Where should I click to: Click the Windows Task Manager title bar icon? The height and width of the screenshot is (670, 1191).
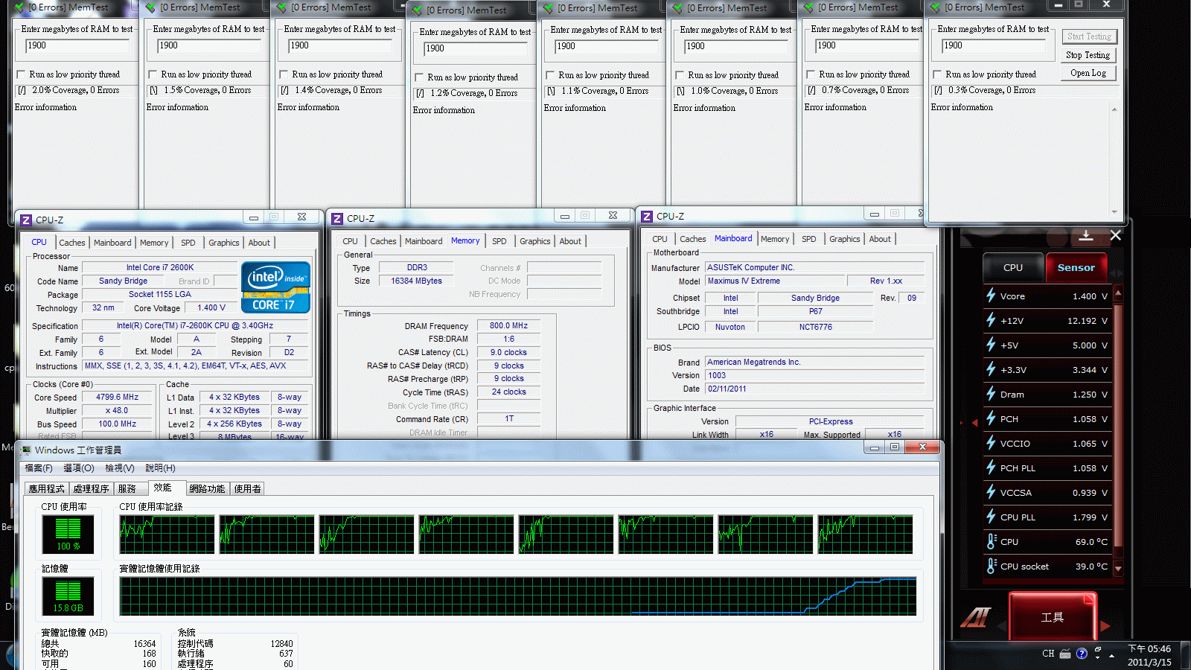click(27, 450)
